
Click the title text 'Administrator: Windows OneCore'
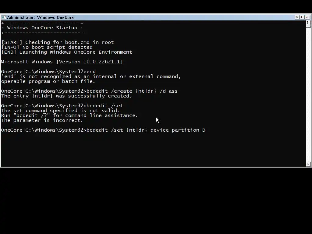pos(41,17)
